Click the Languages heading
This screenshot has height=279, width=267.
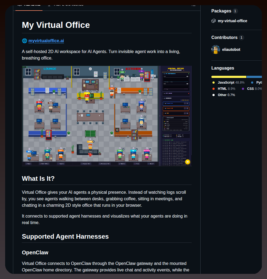coord(223,68)
